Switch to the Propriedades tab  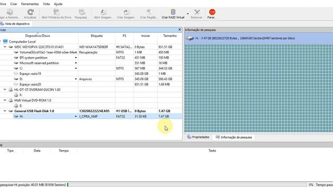198,137
